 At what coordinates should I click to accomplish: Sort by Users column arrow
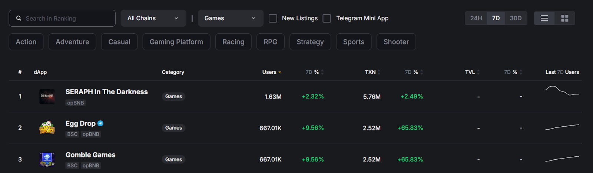point(280,72)
